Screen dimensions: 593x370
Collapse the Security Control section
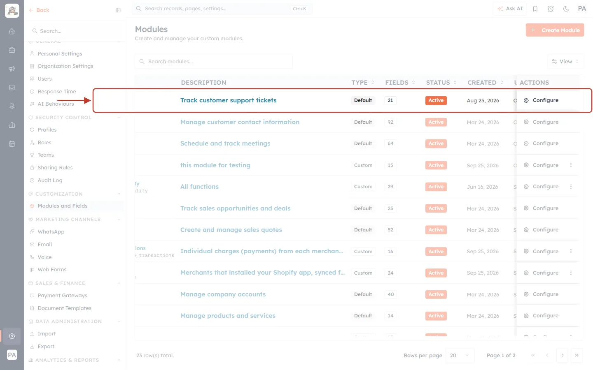coord(119,118)
